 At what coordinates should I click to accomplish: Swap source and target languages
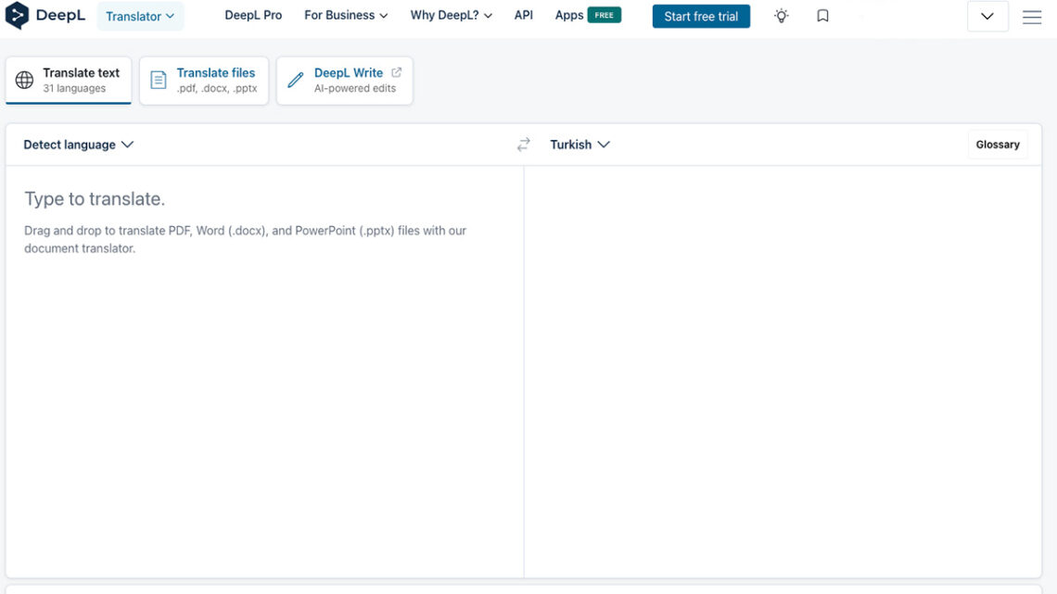(524, 145)
